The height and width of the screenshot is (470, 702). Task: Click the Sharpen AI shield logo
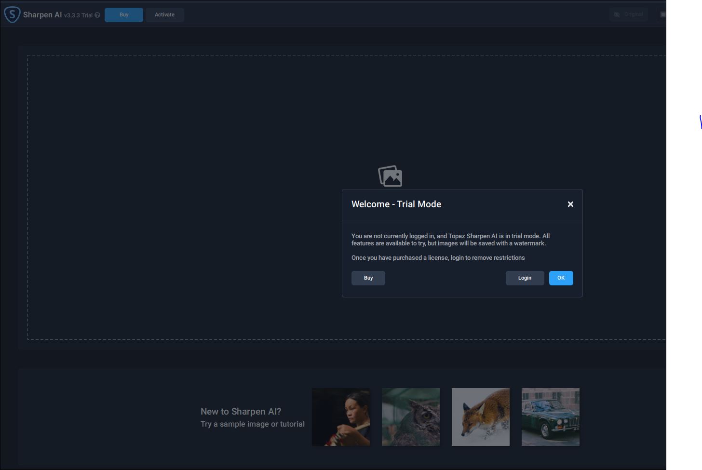(x=12, y=14)
